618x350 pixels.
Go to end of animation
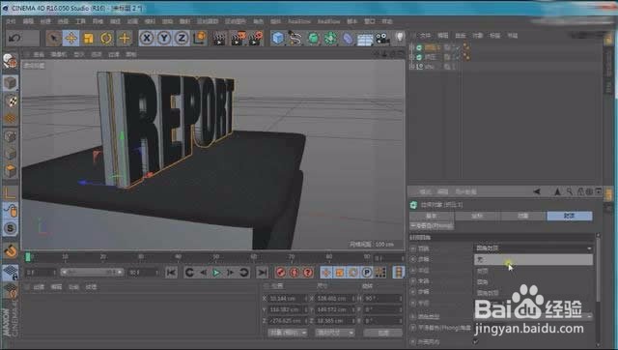coord(262,273)
